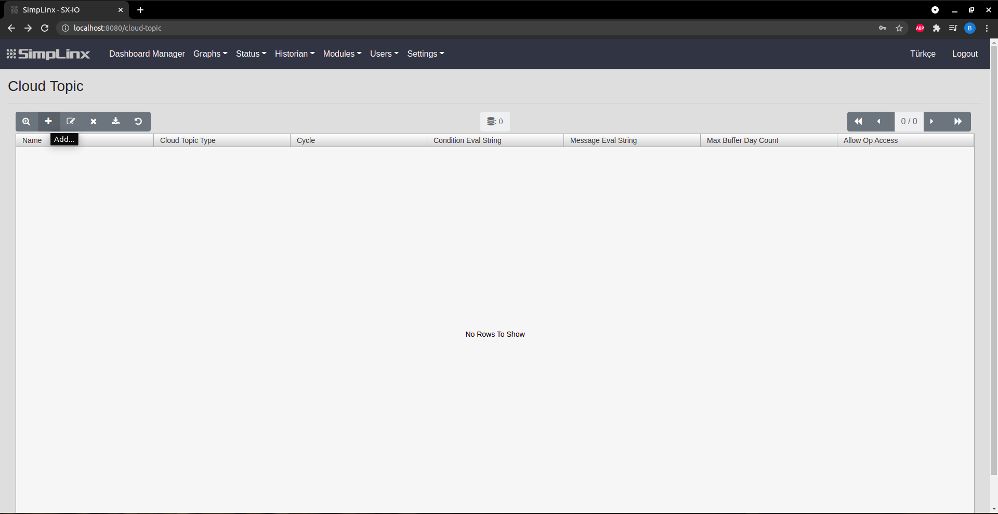Go to next page arrow

[932, 122]
